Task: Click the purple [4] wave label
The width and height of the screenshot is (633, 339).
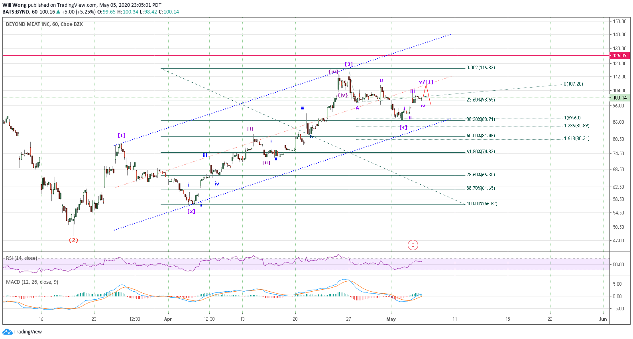Action: pyautogui.click(x=403, y=127)
